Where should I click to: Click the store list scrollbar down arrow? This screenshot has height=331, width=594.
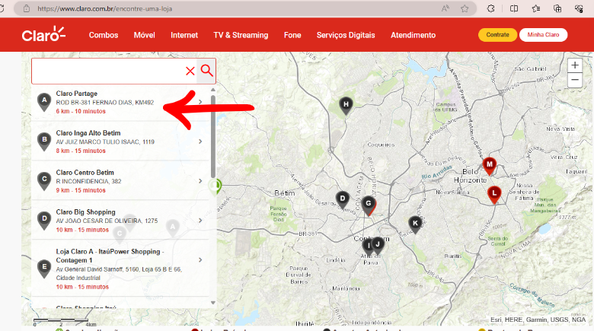(x=213, y=303)
